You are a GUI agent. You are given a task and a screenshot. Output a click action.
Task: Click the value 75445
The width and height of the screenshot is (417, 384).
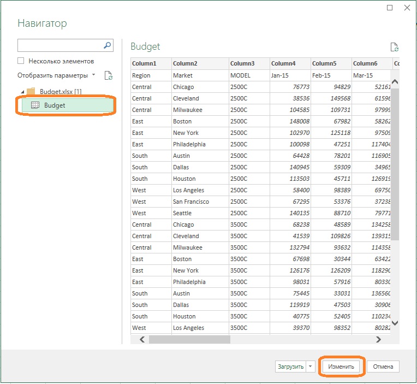pos(301,293)
